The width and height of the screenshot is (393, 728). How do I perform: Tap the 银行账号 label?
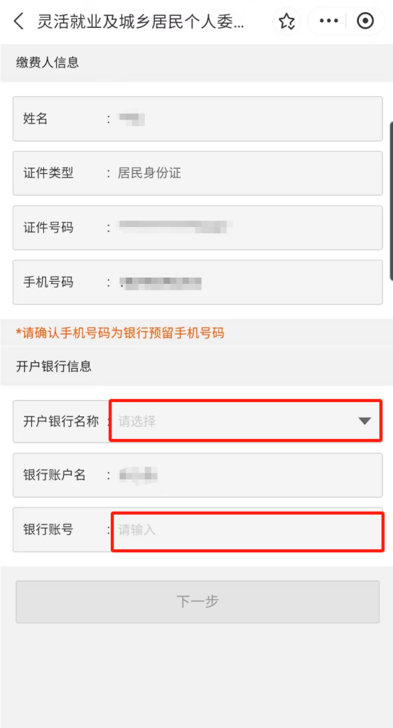(x=48, y=529)
